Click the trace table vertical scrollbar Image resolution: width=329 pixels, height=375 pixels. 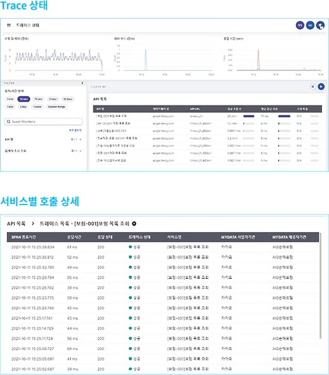(320, 286)
